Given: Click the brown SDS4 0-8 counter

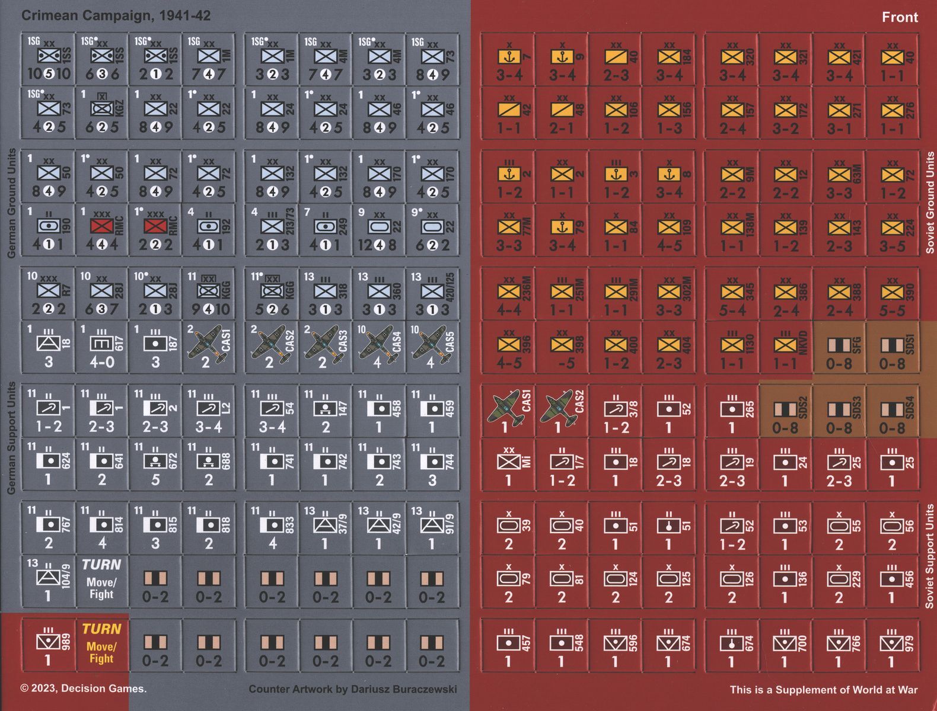Looking at the screenshot, I should pos(892,411).
